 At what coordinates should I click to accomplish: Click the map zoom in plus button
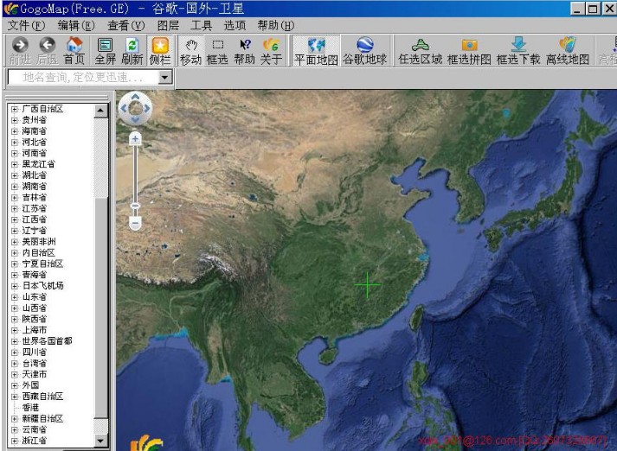coord(135,138)
